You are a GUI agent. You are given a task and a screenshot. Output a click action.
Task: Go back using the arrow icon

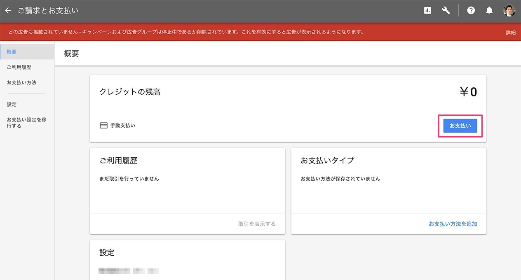(x=8, y=11)
